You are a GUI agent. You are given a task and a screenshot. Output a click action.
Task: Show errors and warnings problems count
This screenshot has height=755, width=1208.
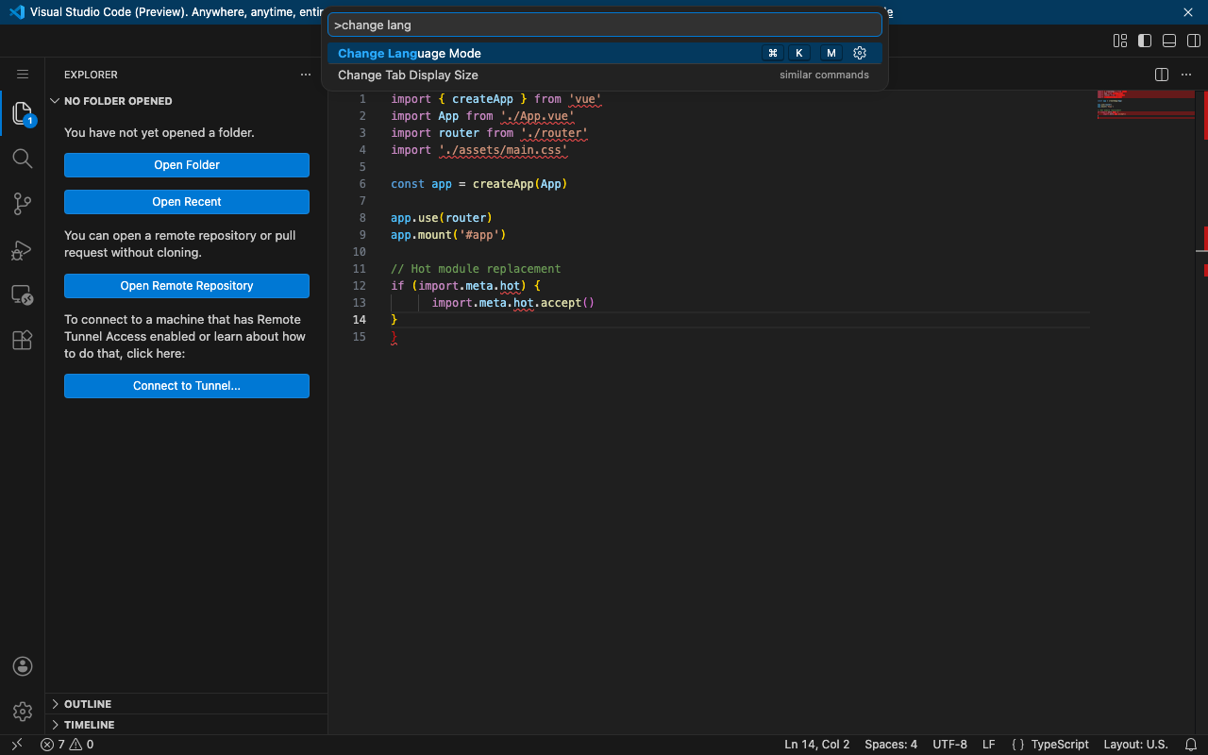67,745
